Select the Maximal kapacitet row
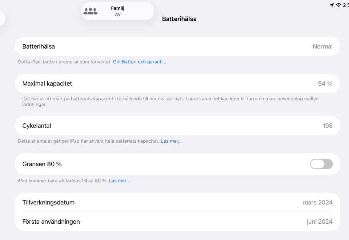 tap(177, 84)
